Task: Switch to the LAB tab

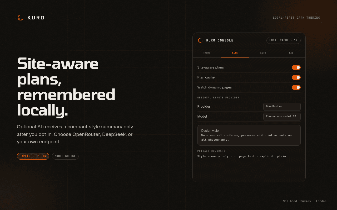Action: coord(291,53)
